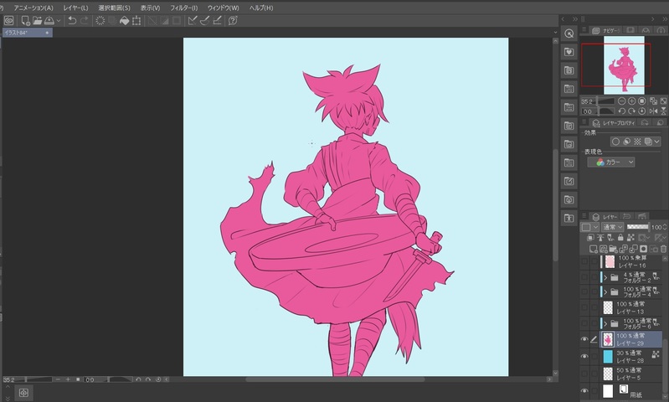Adjust the navigator zoom slider
Viewport: 669px width, 402px height.
605,101
